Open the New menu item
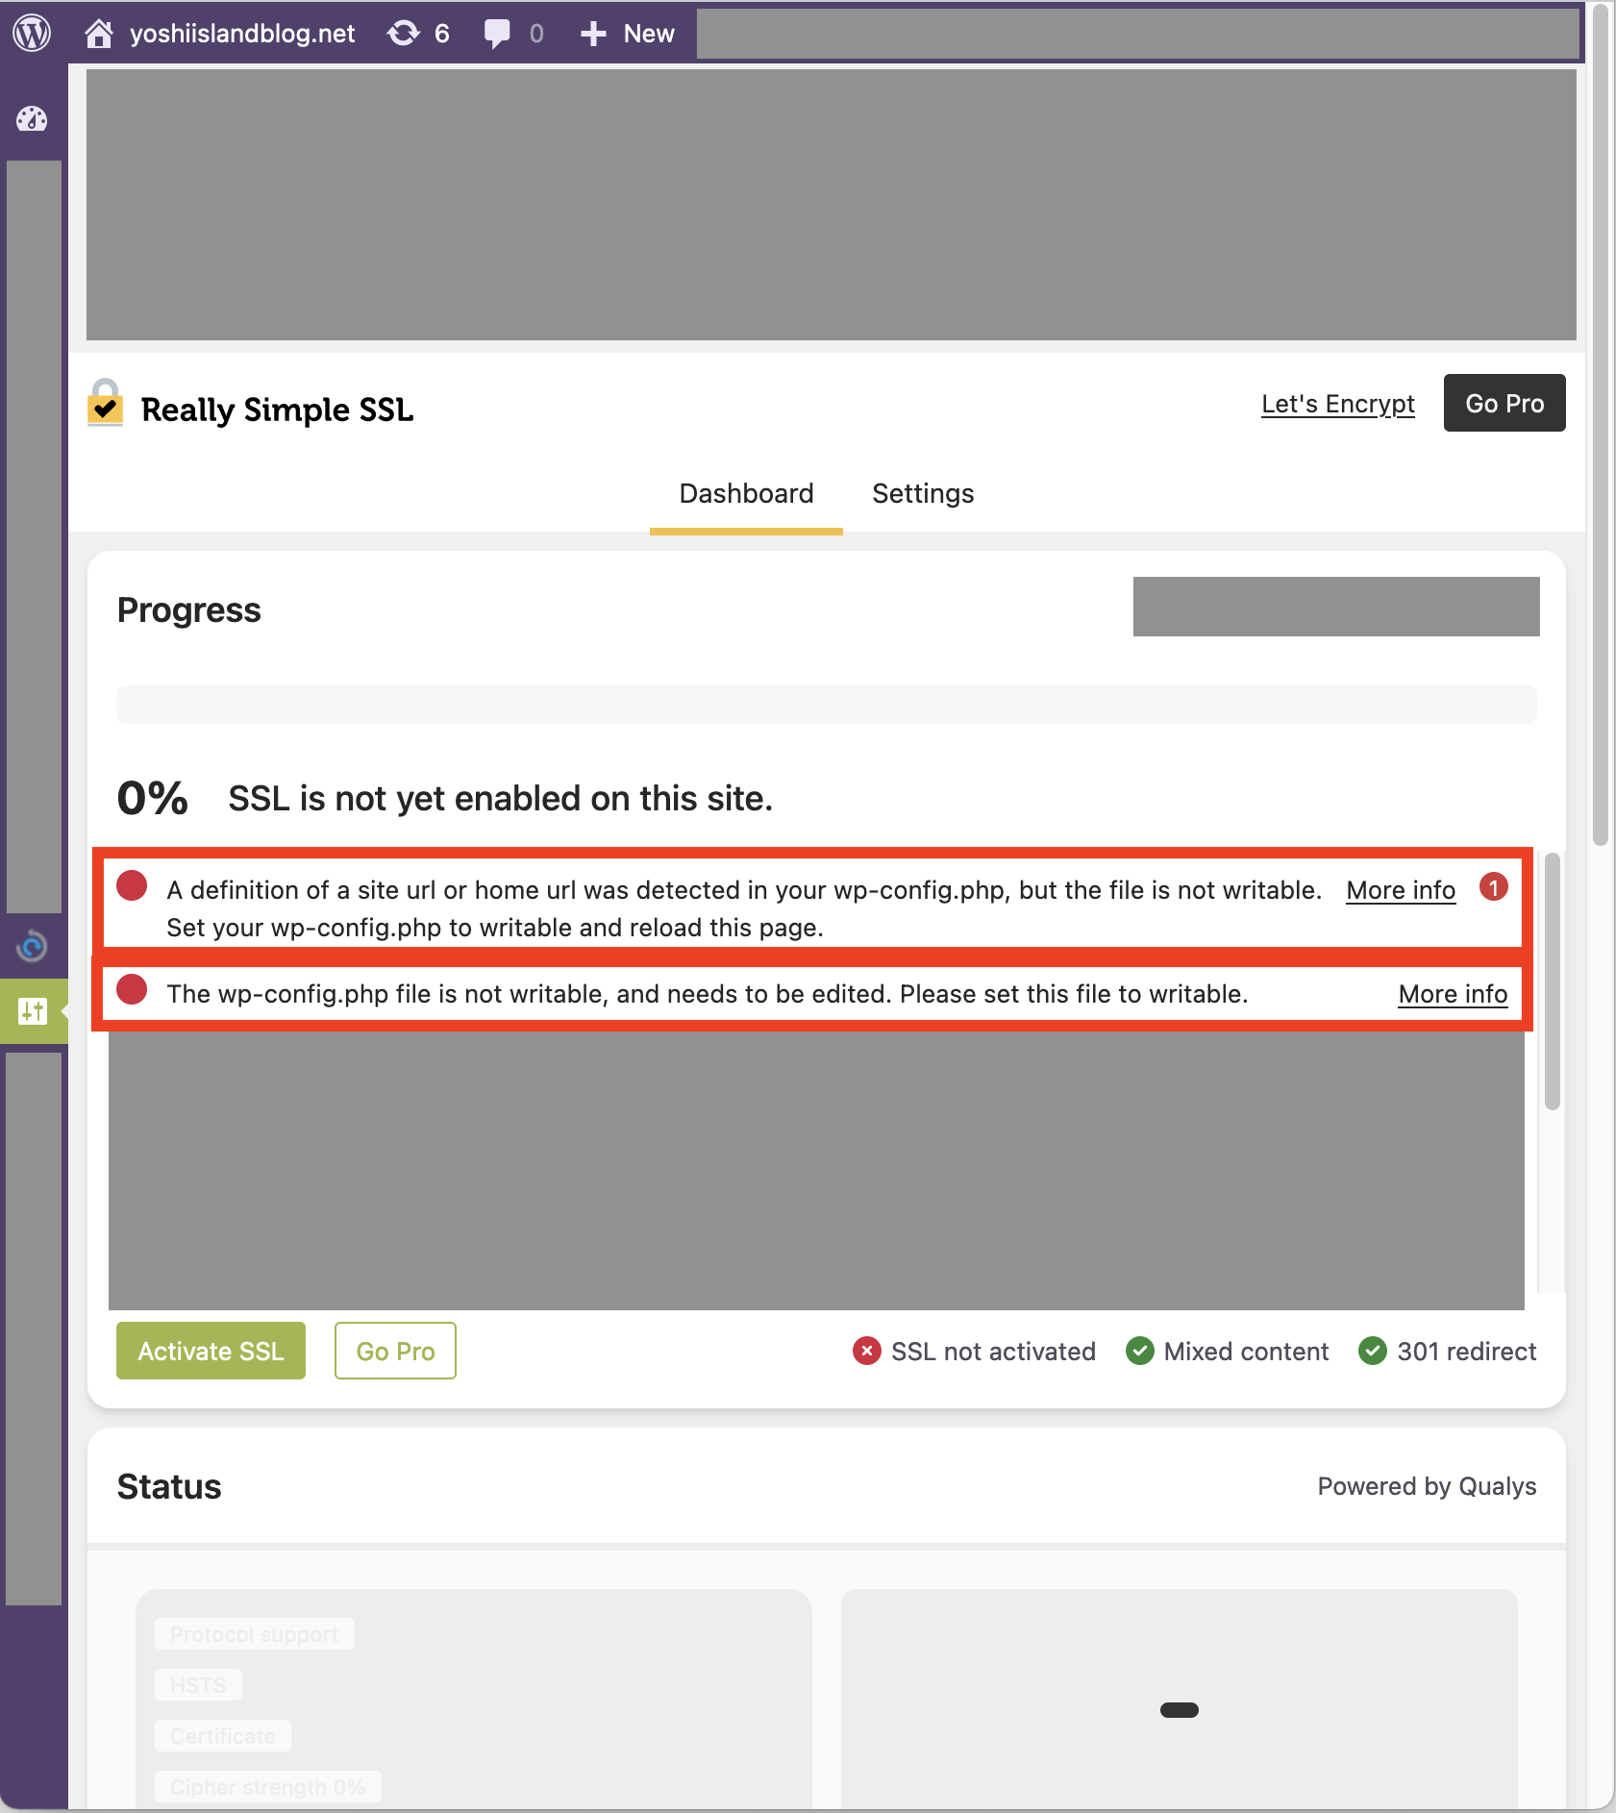Screen dimensions: 1616x1813 point(649,34)
